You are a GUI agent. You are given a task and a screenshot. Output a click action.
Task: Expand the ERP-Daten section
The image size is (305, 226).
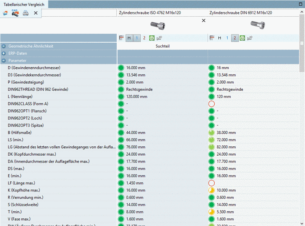pos(4,53)
